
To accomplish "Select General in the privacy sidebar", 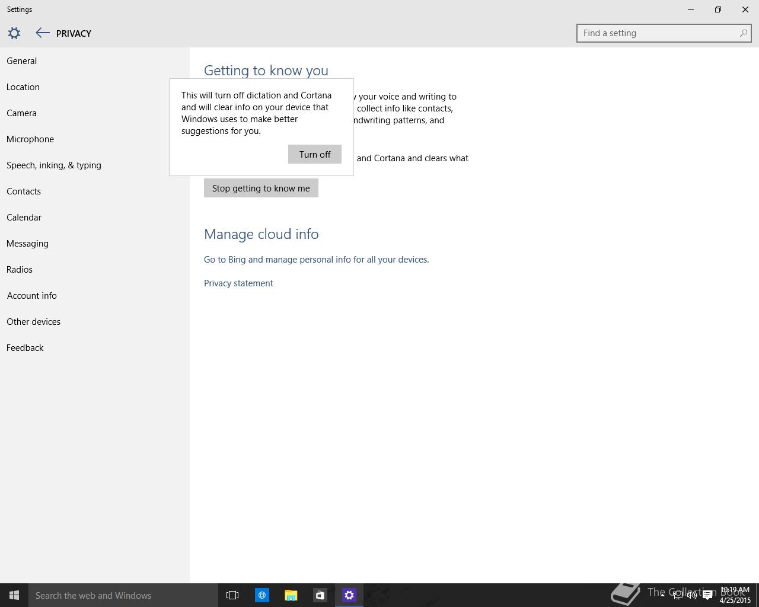I will tap(95, 61).
